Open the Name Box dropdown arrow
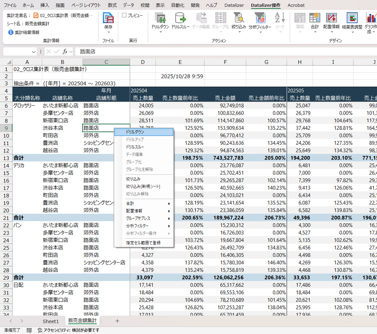Screen dimensions: 377x334 [x=34, y=51]
